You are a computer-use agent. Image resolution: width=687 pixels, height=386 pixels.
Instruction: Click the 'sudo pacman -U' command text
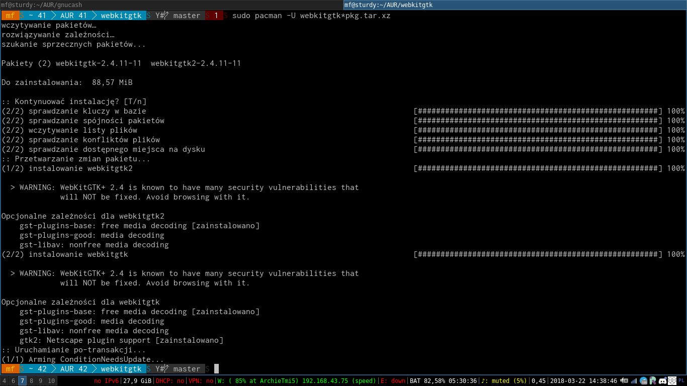[x=311, y=16]
